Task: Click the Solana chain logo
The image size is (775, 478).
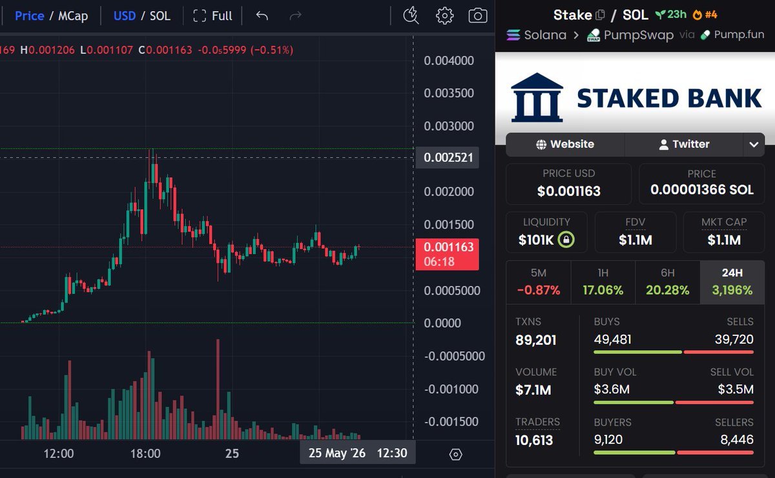Action: point(514,35)
